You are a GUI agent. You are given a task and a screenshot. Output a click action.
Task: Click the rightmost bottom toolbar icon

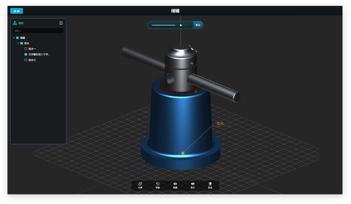point(210,184)
